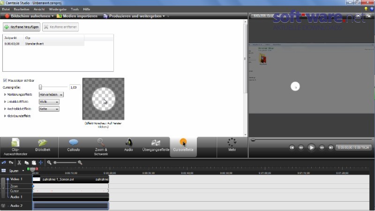This screenshot has width=375, height=211.
Task: Redo action using timeline toolbar arrow
Action: point(11,163)
